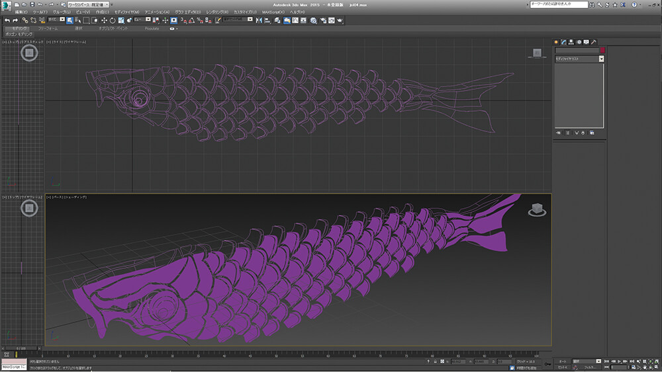Open the グループ(G) menu
Image resolution: width=662 pixels, height=372 pixels.
[62, 12]
